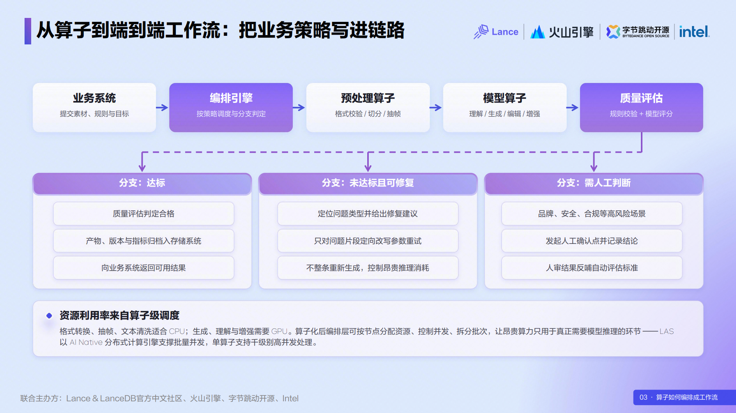
Task: Select the 质量评估 box
Action: pyautogui.click(x=642, y=108)
